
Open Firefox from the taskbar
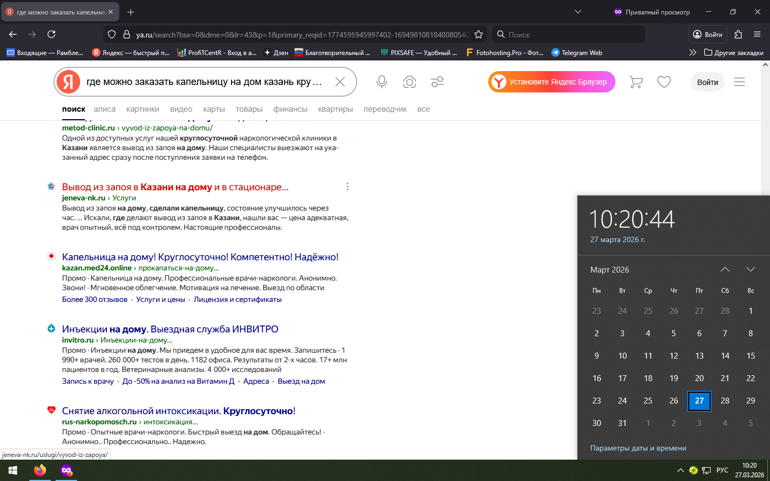point(40,470)
